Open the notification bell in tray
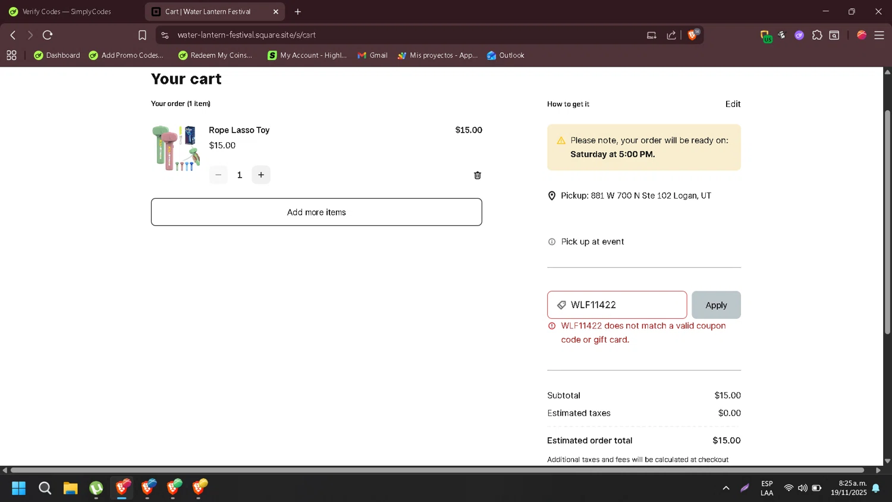This screenshot has width=892, height=502. [x=876, y=488]
